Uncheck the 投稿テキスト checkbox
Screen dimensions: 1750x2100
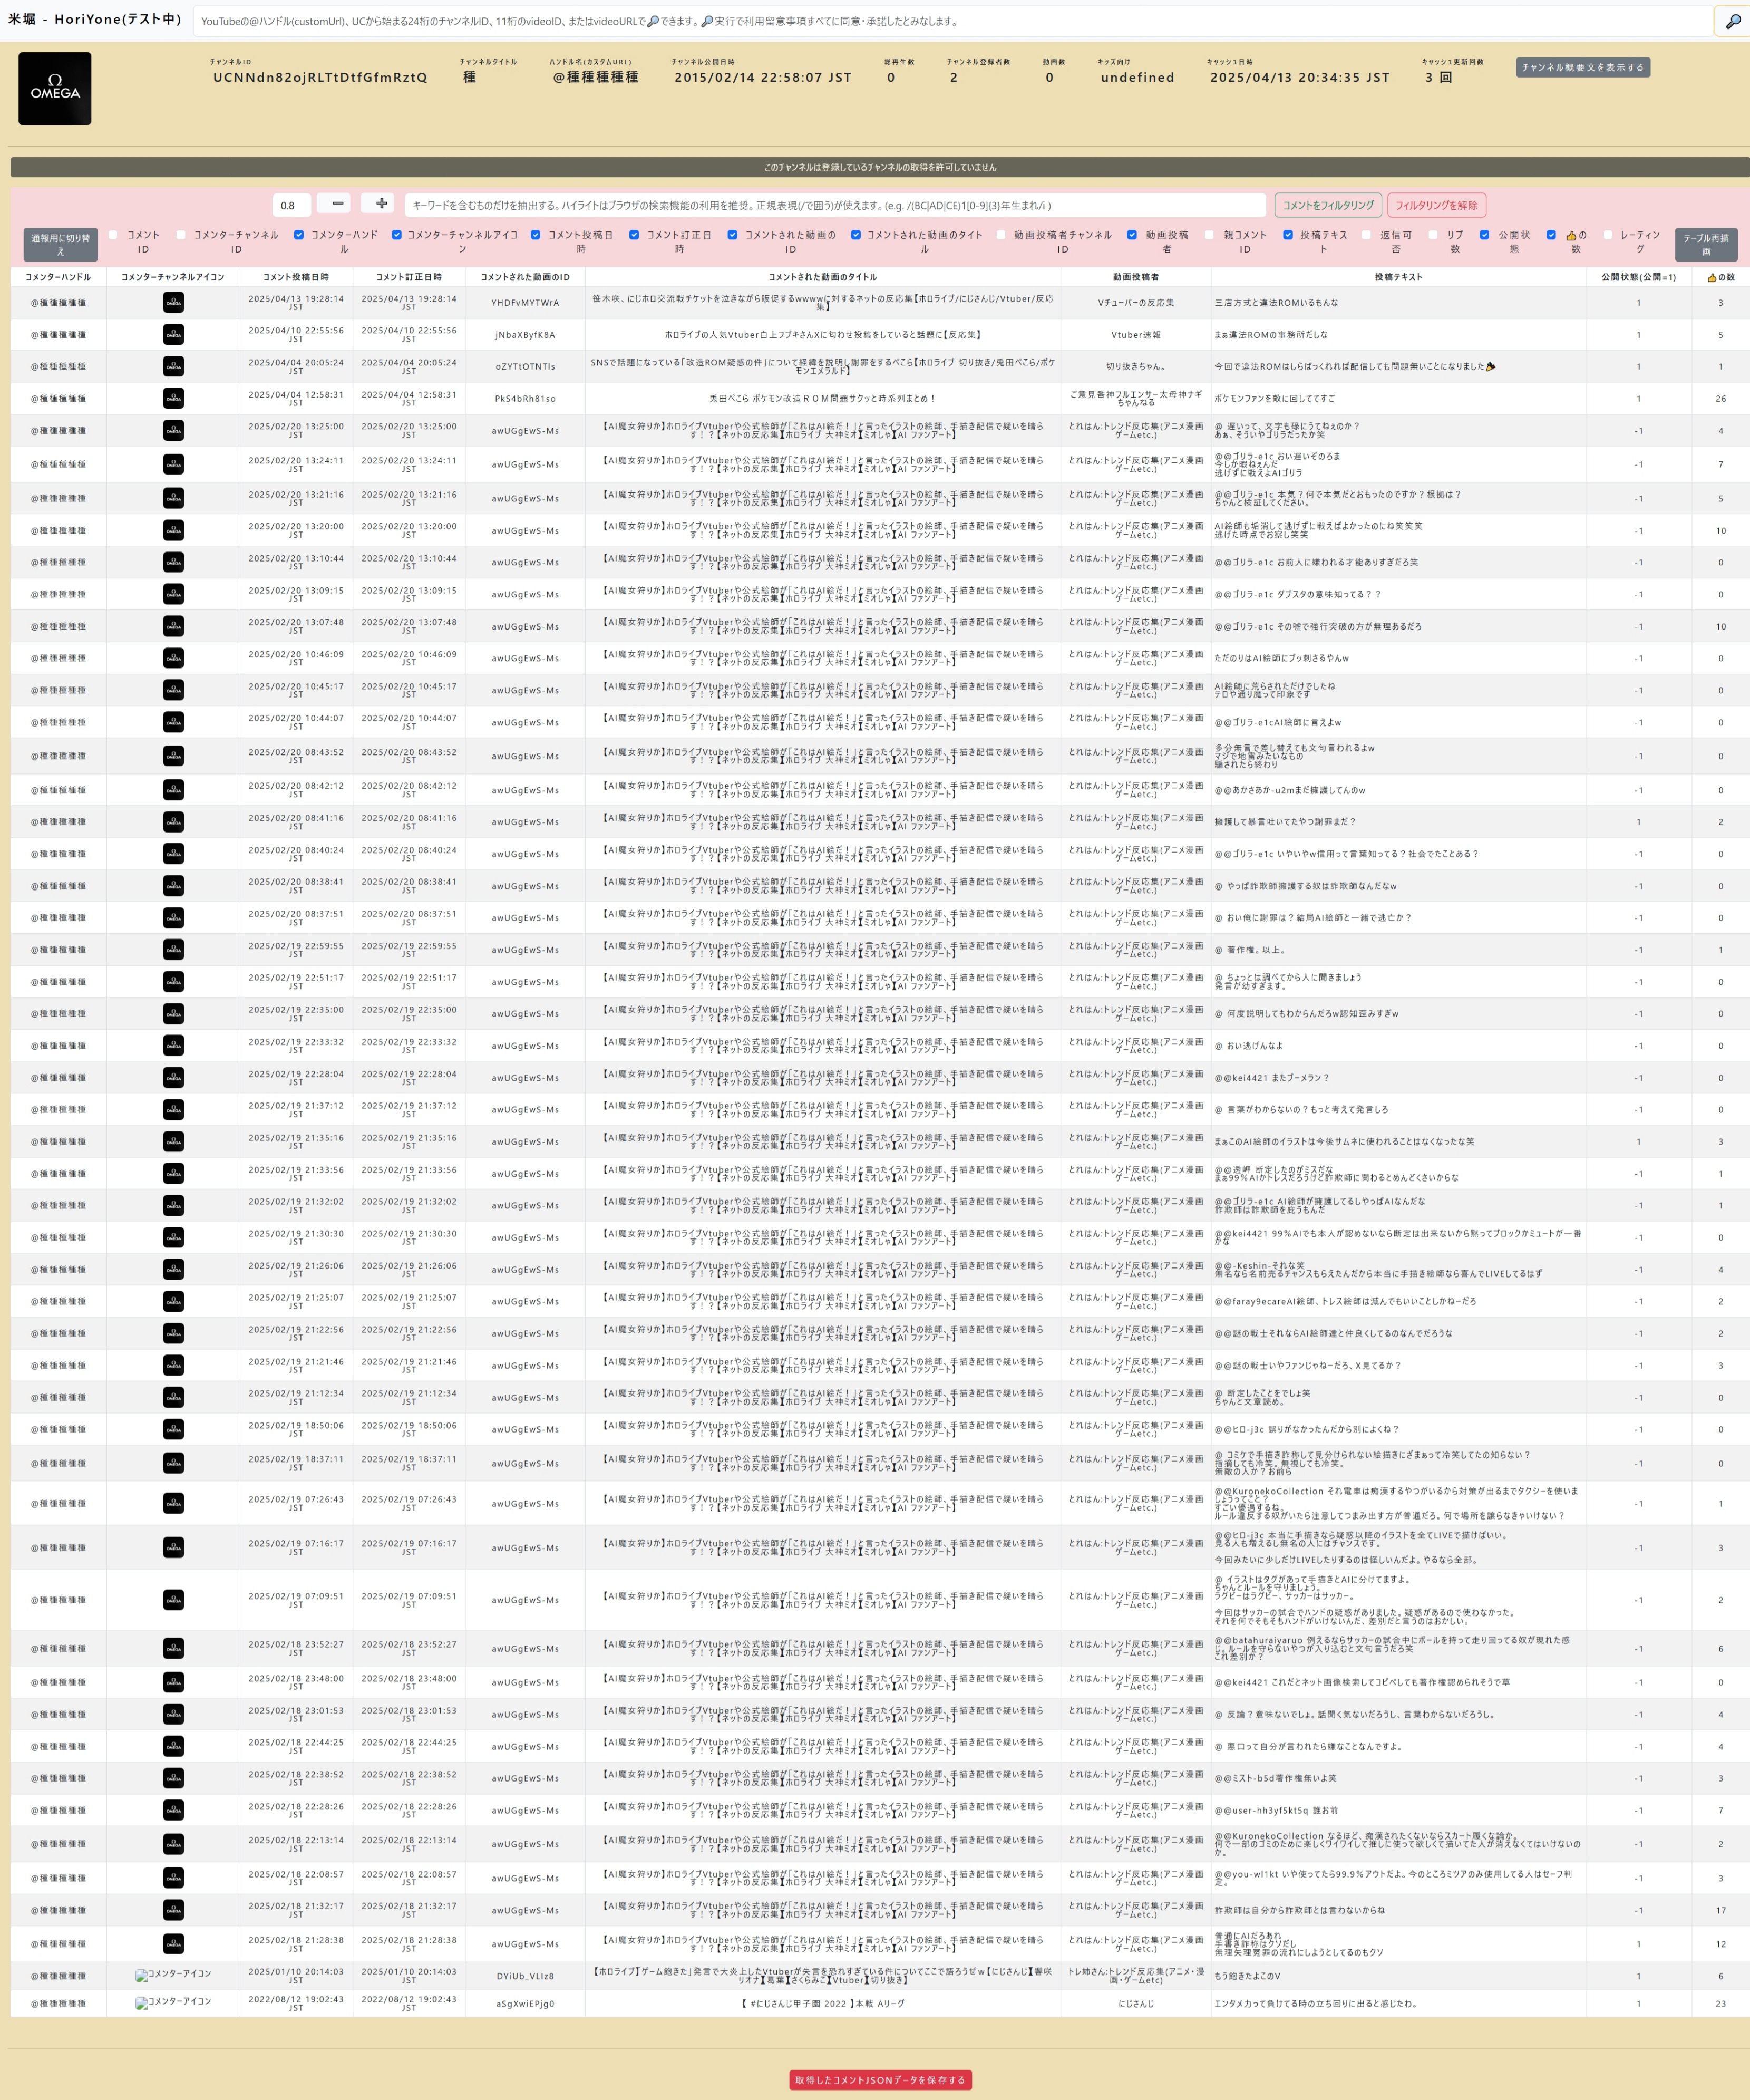1288,235
